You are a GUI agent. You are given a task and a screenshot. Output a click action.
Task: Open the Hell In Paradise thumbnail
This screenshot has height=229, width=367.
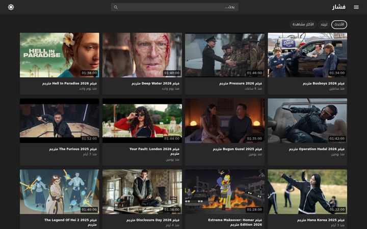pos(60,55)
